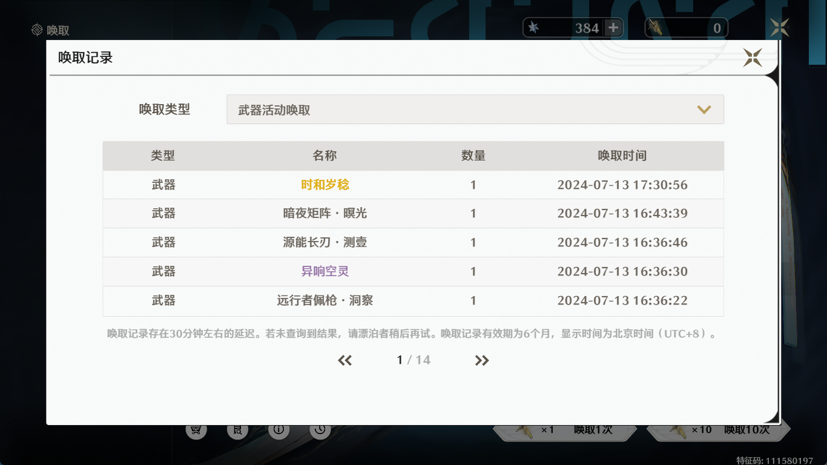Click the 唤取类型 label
The image size is (827, 465).
(x=165, y=109)
